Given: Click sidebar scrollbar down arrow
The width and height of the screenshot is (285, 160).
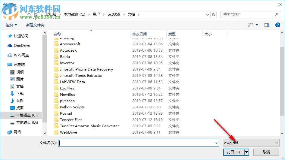Looking at the screenshot, I should click(45, 133).
